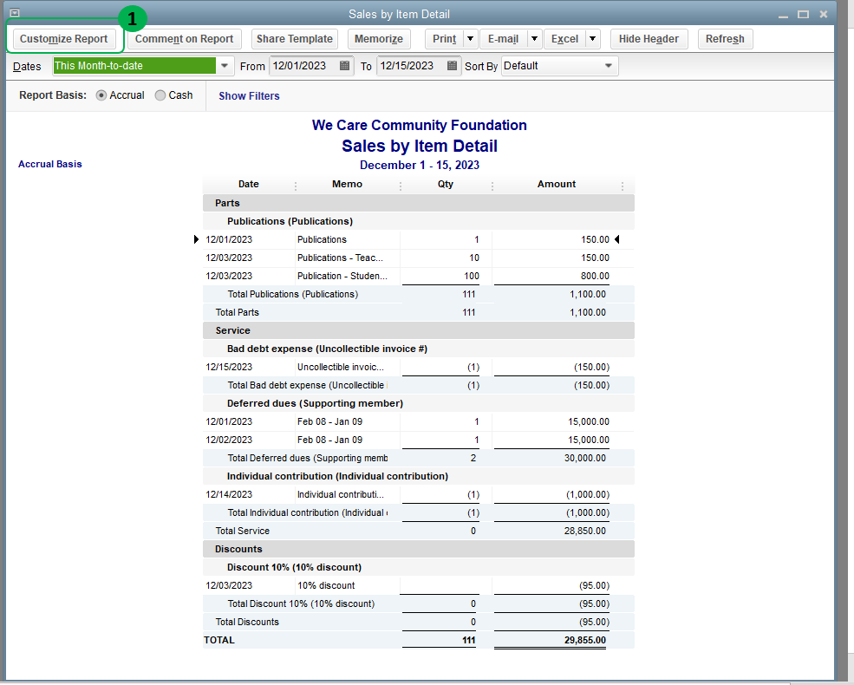Click the Total Publications (Publications) row
The image size is (854, 685).
[418, 294]
